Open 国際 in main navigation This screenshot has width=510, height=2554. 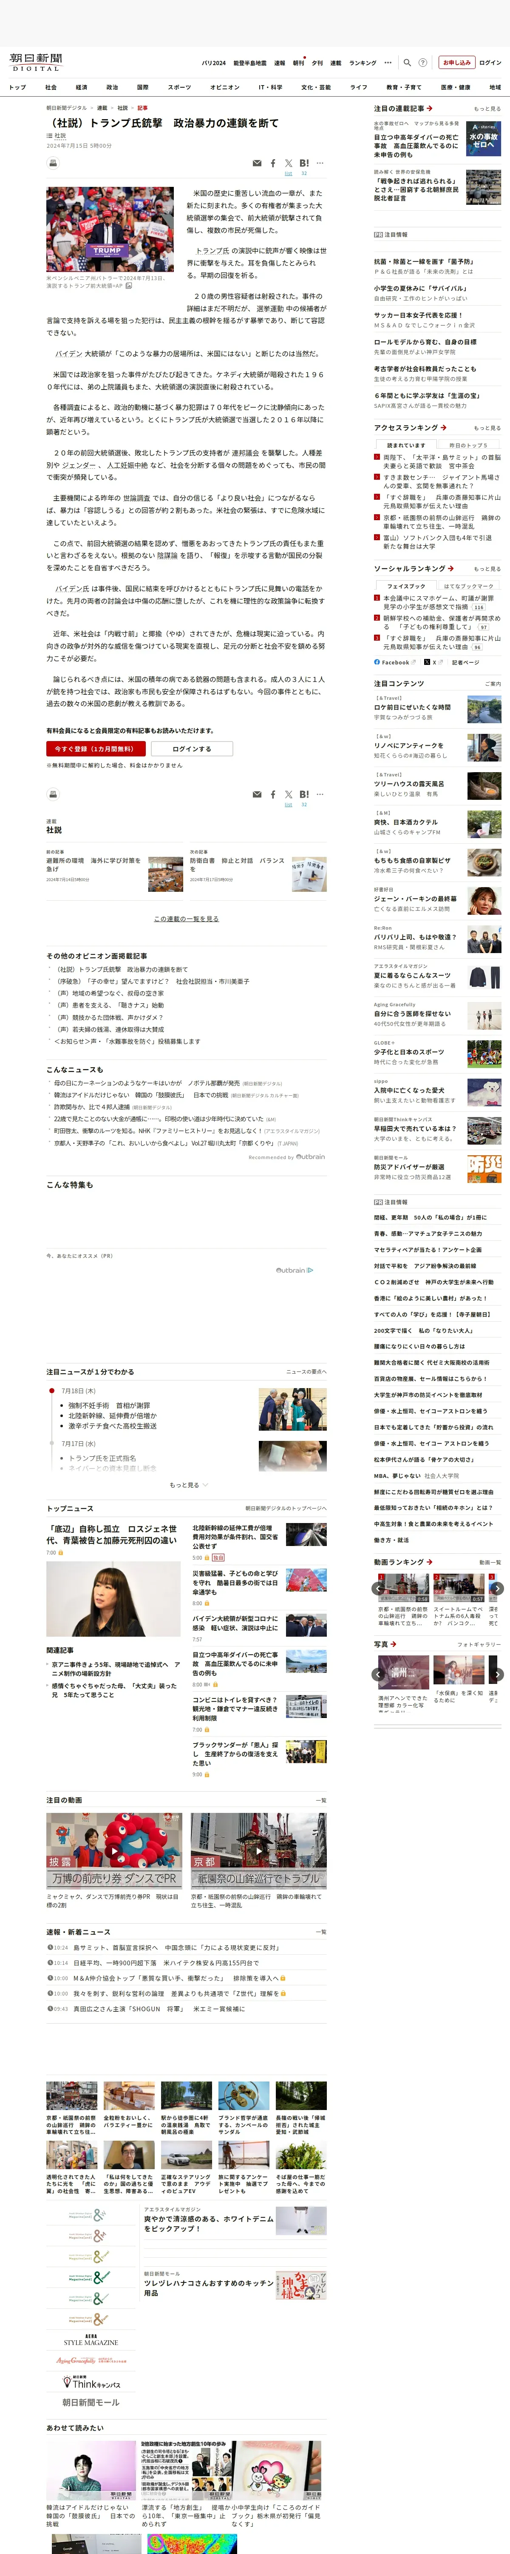[143, 87]
